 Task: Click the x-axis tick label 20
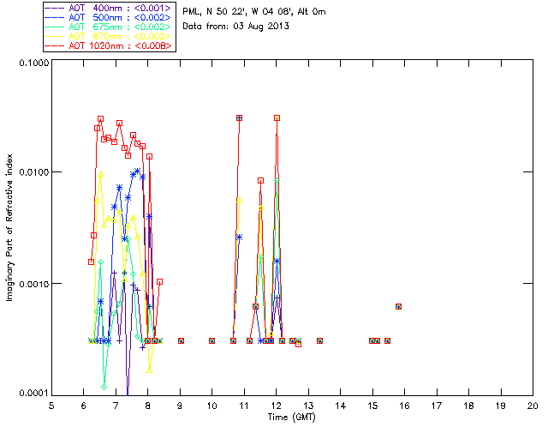[533, 406]
